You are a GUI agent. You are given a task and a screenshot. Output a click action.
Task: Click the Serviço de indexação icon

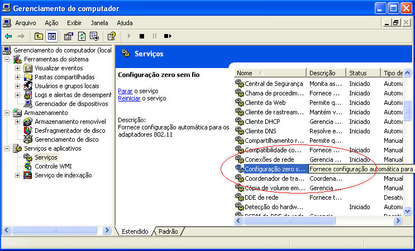pos(28,175)
